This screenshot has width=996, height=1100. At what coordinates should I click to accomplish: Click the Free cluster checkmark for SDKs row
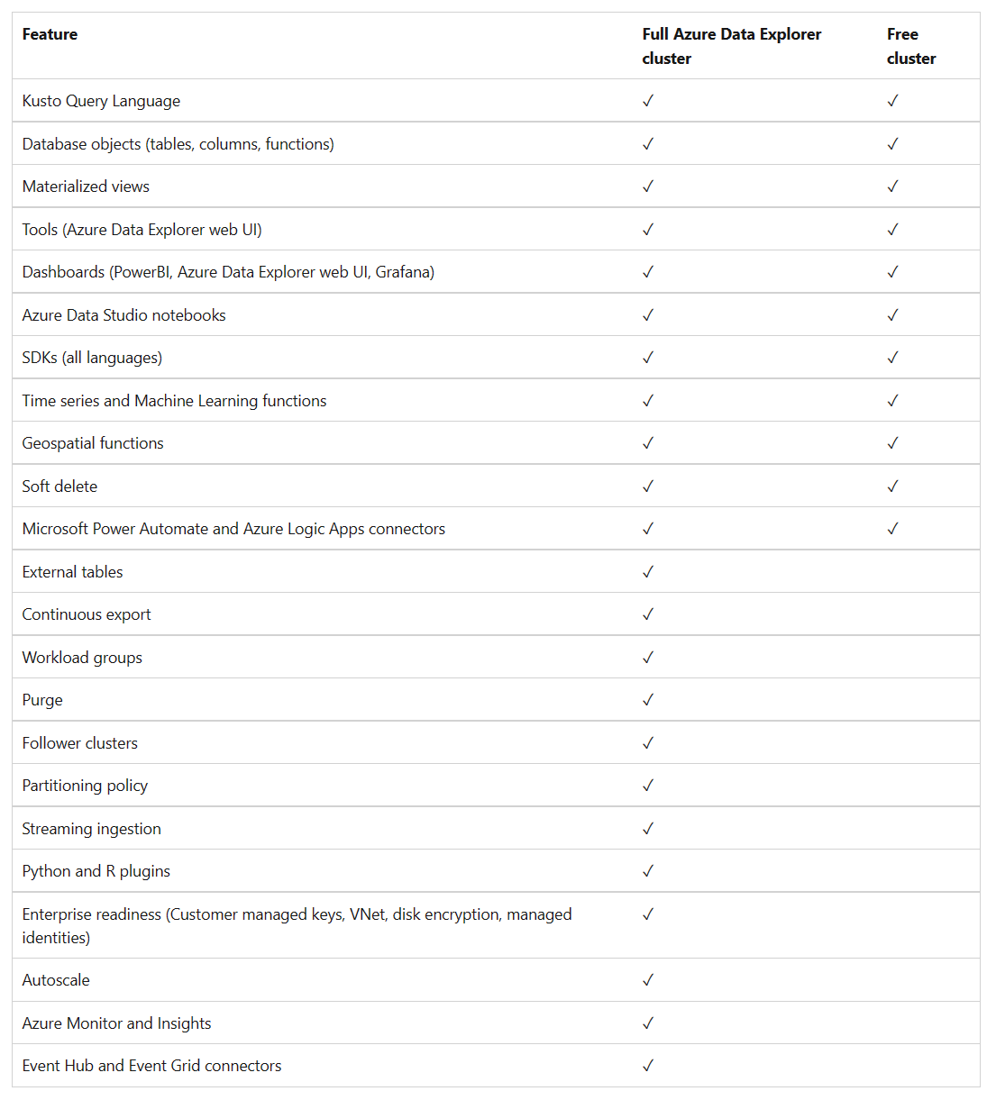892,358
